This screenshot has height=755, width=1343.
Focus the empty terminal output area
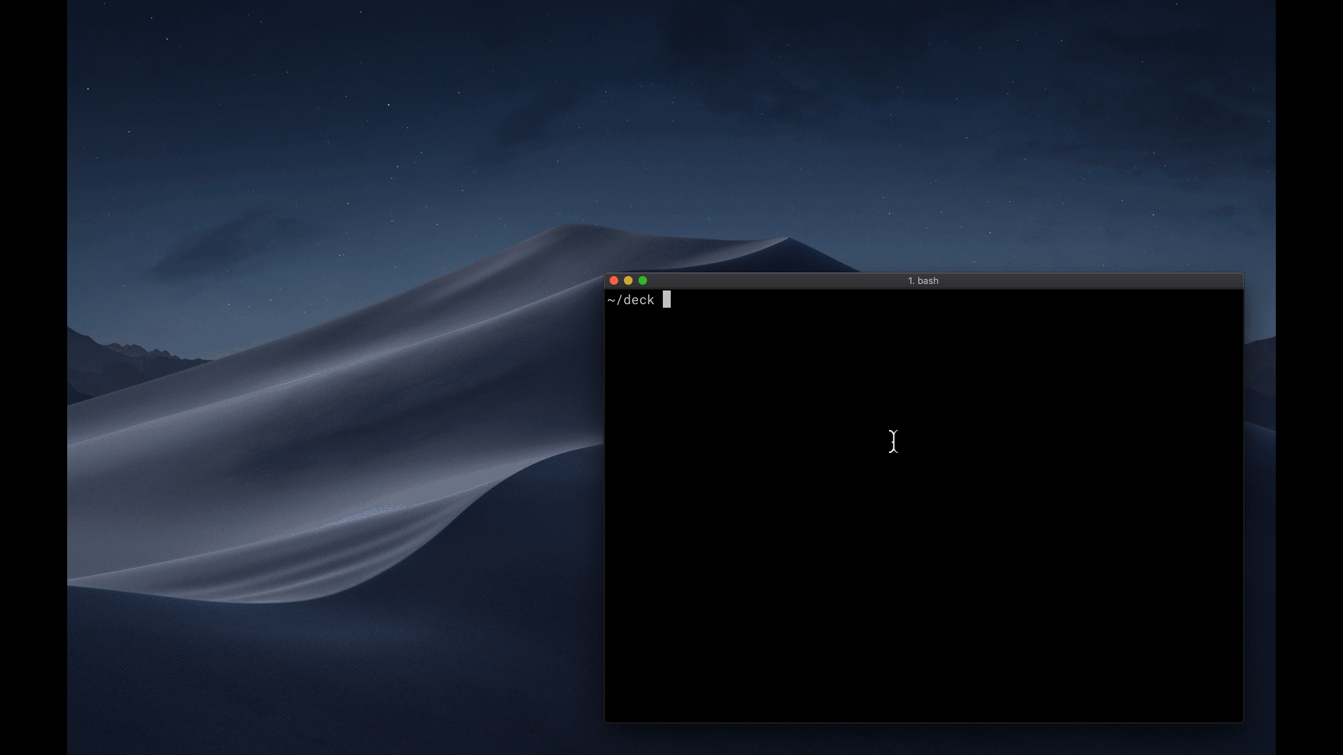point(923,531)
